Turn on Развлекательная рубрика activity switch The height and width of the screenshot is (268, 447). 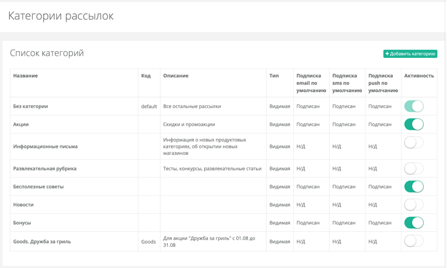414,168
